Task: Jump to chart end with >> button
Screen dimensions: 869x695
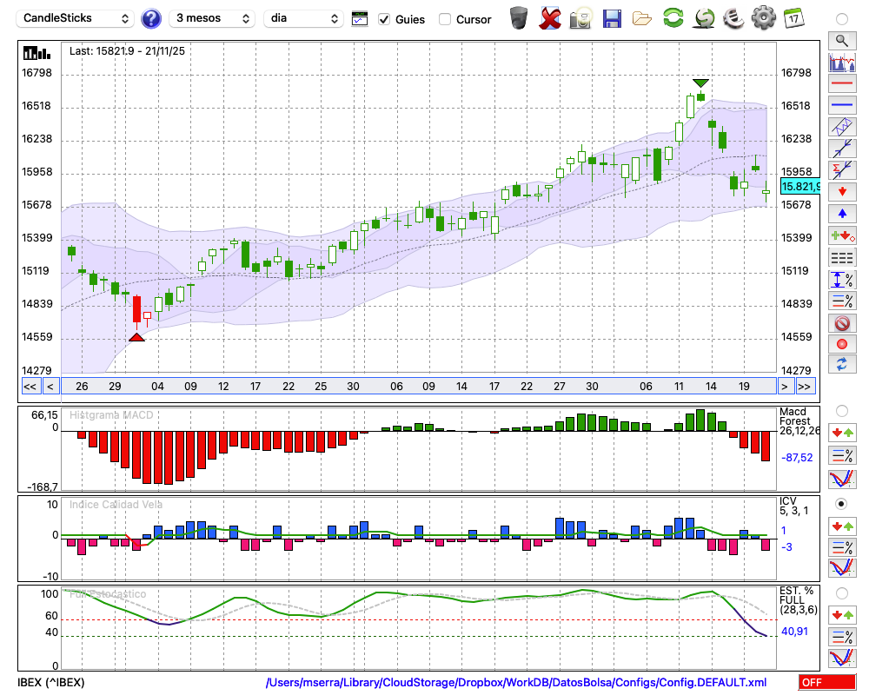Action: (x=805, y=387)
